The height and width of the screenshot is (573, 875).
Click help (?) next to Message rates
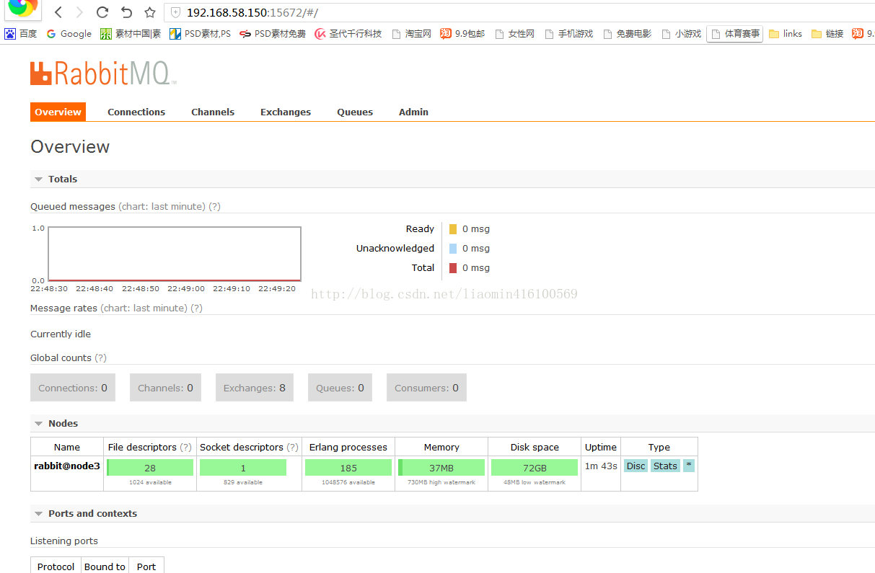(x=196, y=308)
